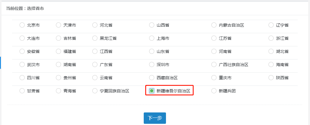Choose 天津市 from the province list
The image size is (310, 125).
(59, 25)
